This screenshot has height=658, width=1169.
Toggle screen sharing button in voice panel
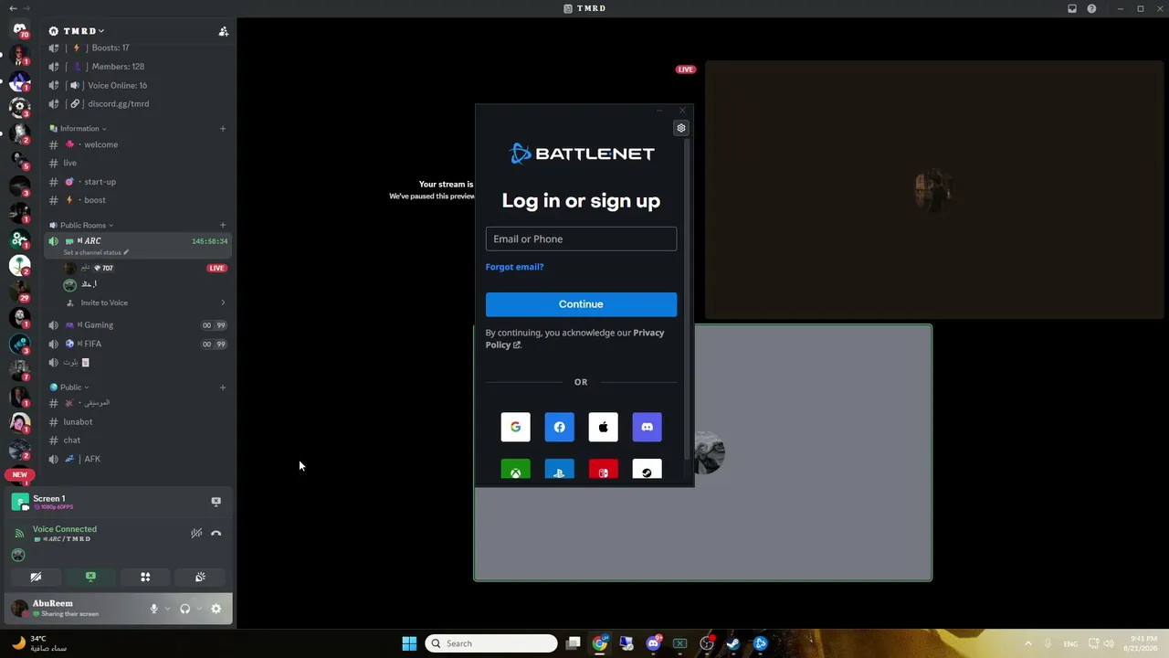[90, 577]
